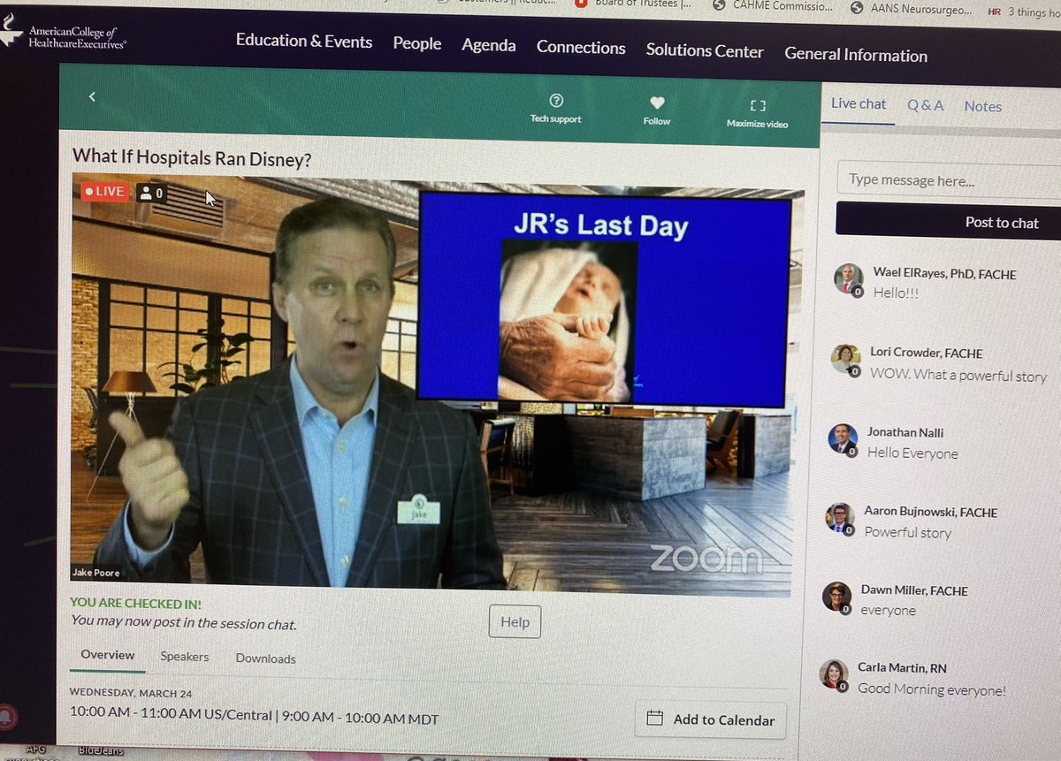Click message WOW. What a powerful story
Viewport: 1061px width, 761px height.
pyautogui.click(x=958, y=375)
